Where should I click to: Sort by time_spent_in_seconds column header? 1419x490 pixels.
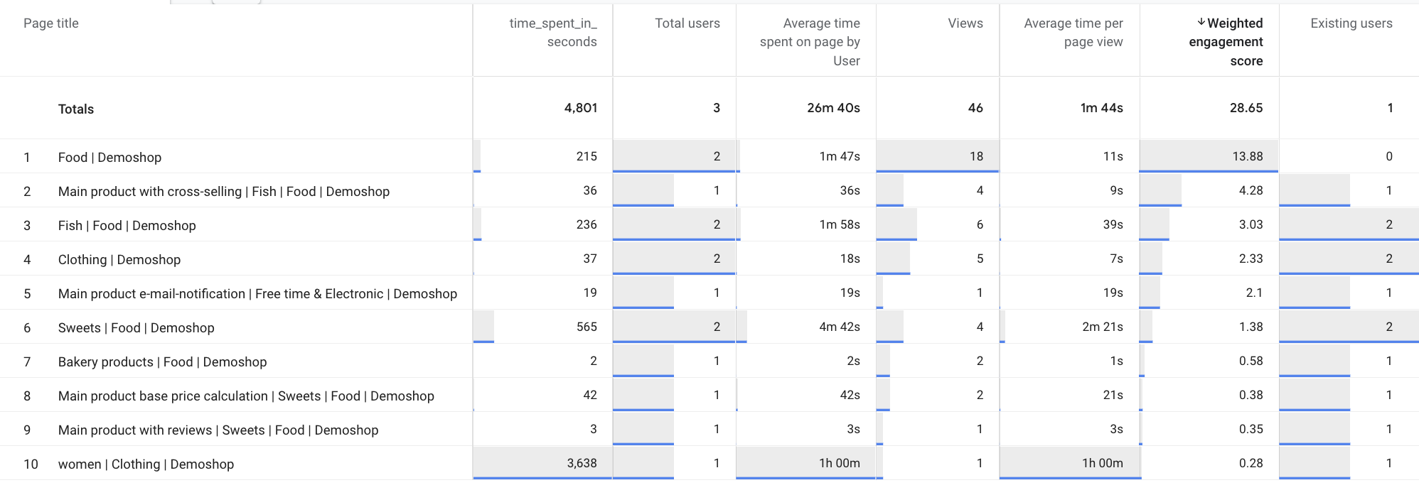click(552, 33)
